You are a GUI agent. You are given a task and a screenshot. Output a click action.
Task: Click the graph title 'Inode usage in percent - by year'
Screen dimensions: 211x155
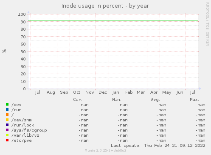pyautogui.click(x=105, y=6)
